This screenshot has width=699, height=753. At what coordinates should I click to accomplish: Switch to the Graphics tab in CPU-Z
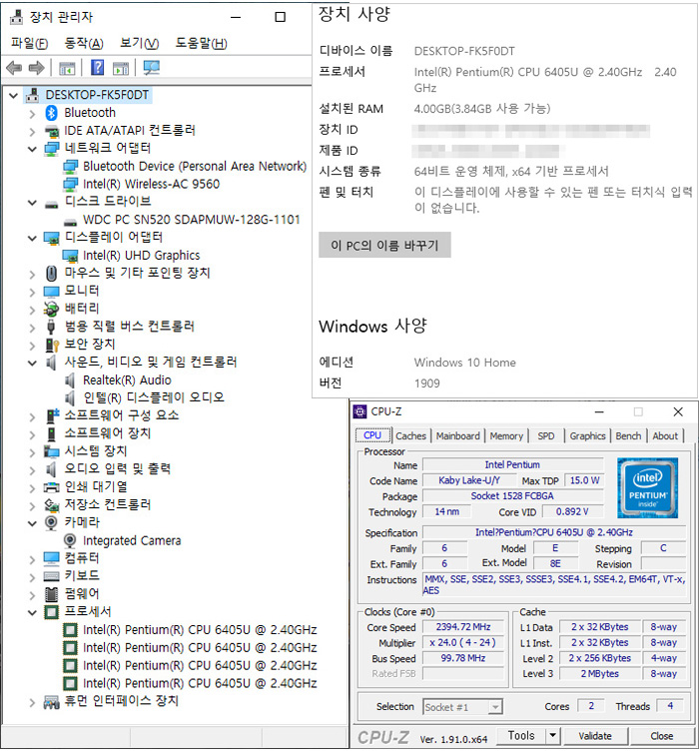click(x=587, y=436)
